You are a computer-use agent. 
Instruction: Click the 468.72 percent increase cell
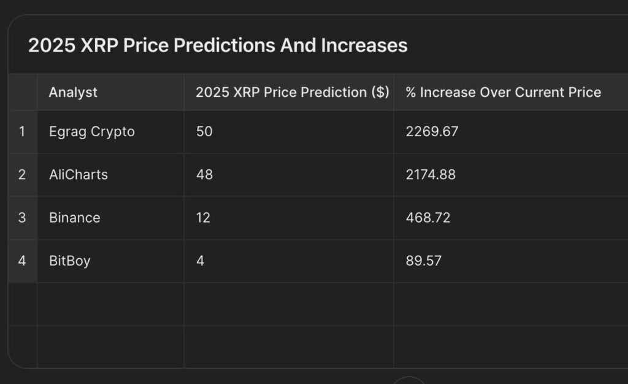(x=428, y=218)
